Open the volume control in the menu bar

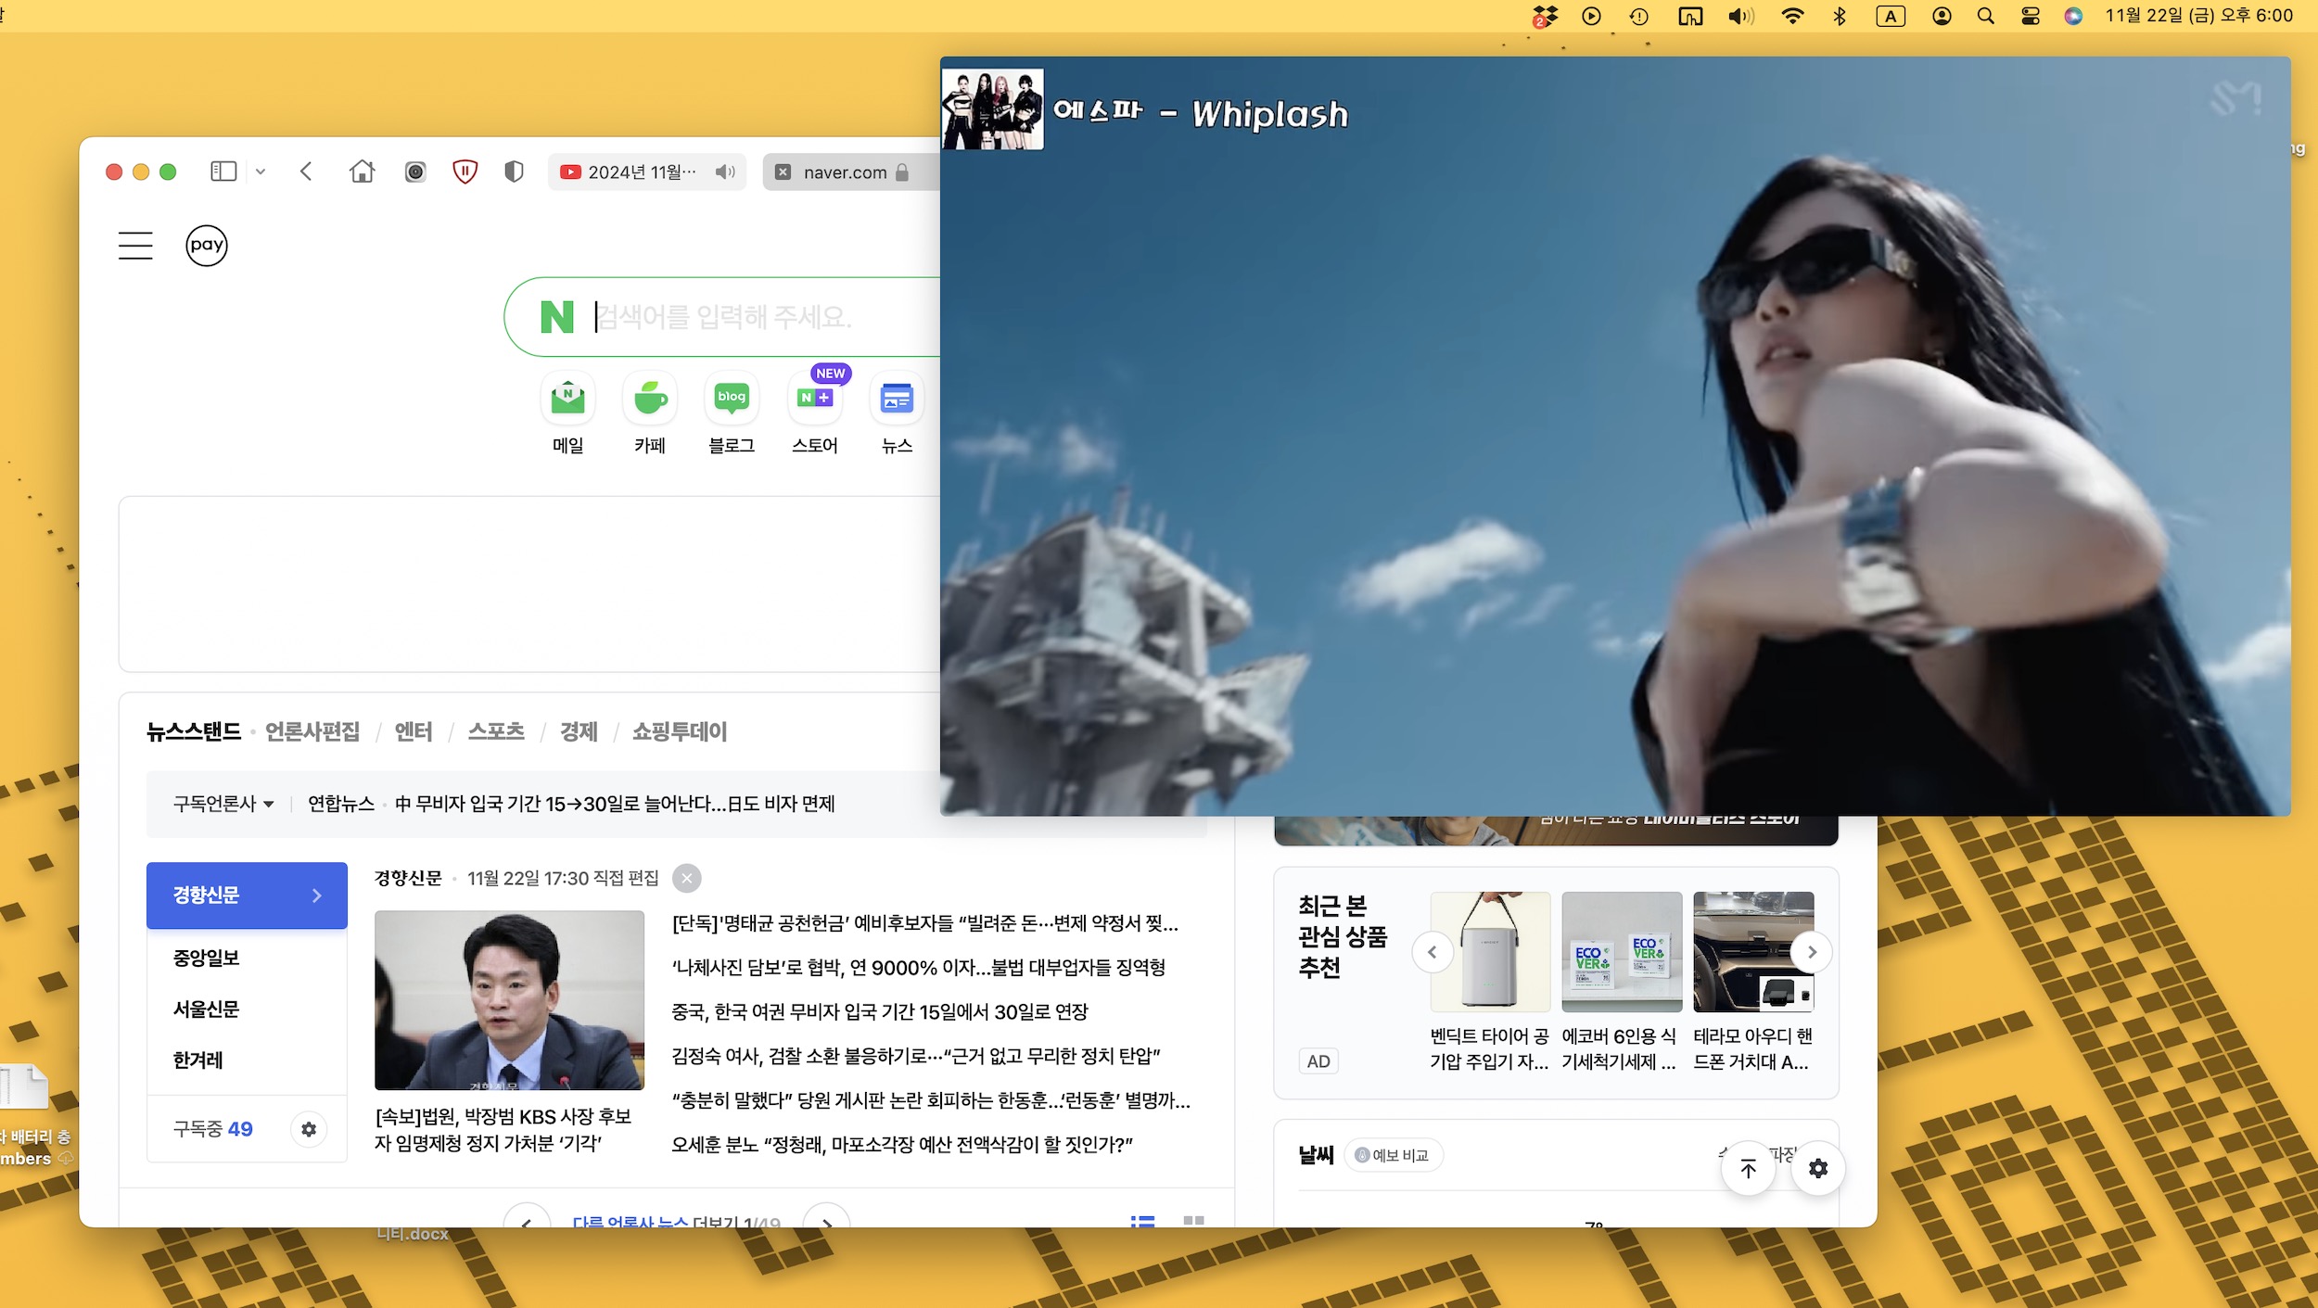1741,16
